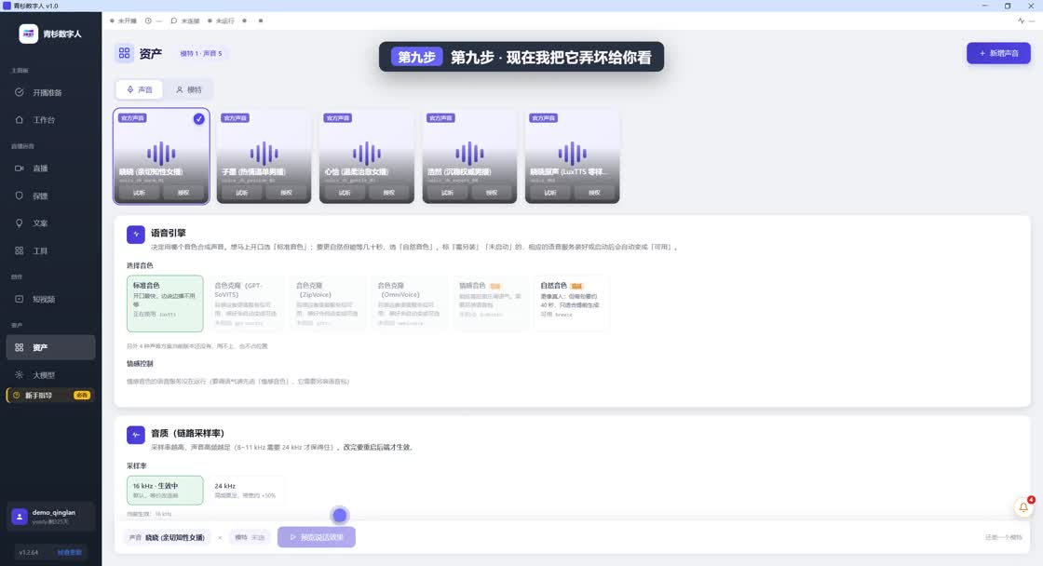The width and height of the screenshot is (1043, 566).
Task: Switch to the 模特 tab
Action: click(x=189, y=89)
